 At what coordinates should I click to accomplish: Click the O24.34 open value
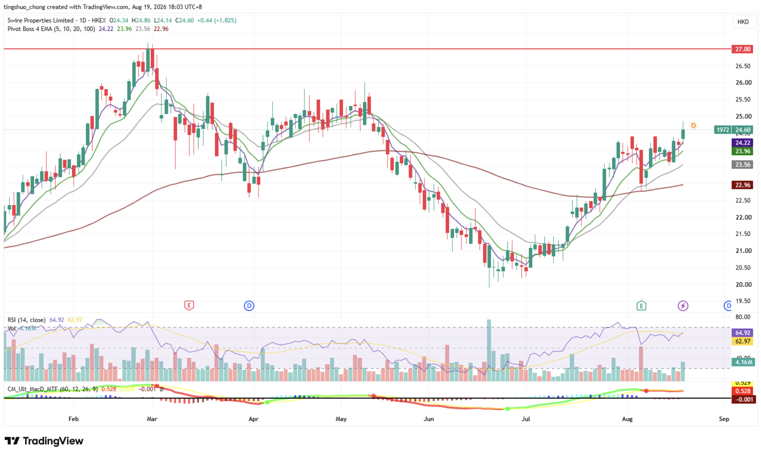[x=119, y=20]
